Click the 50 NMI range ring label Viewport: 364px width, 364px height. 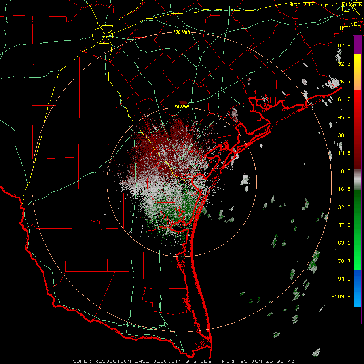tap(182, 107)
